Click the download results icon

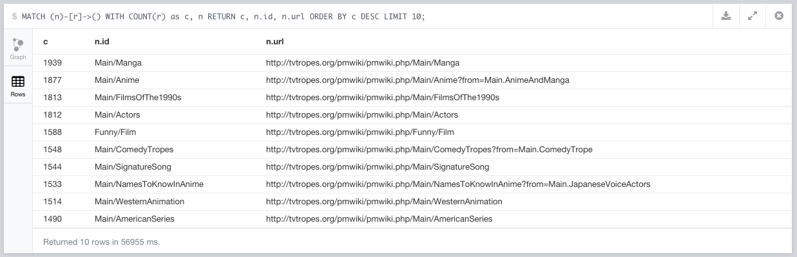(726, 16)
